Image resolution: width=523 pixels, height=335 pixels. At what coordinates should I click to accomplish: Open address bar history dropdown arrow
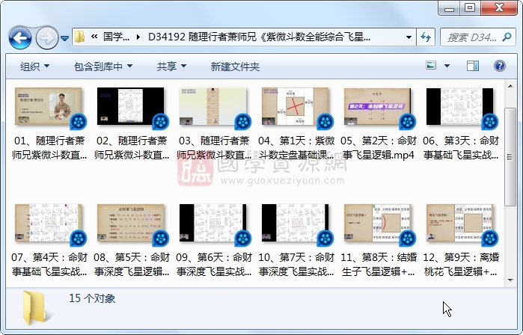click(x=409, y=37)
